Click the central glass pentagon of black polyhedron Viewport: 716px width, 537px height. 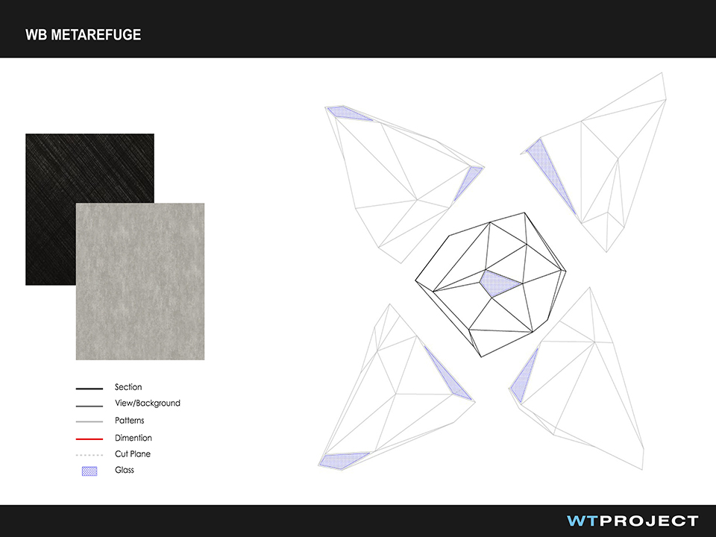tap(498, 283)
